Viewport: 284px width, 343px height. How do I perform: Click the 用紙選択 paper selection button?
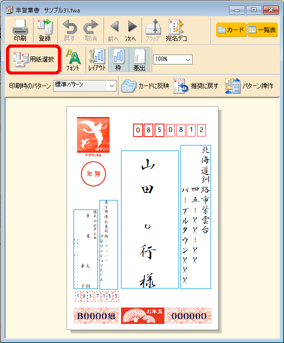tap(33, 59)
